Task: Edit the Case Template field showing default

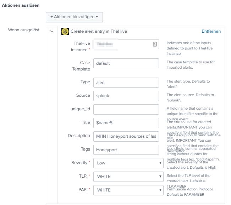Action: point(126,63)
